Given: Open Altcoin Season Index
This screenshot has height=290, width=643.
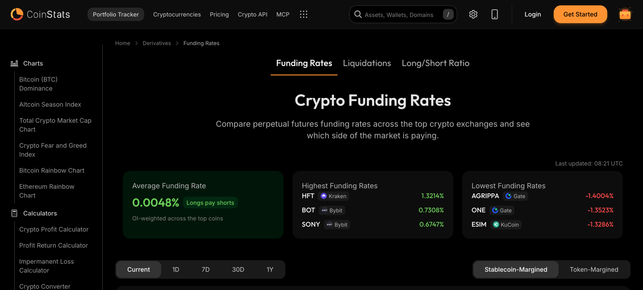Looking at the screenshot, I should click(50, 104).
